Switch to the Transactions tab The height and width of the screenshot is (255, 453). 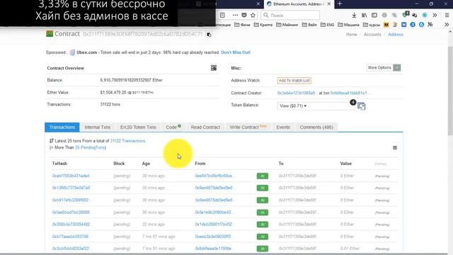click(62, 127)
